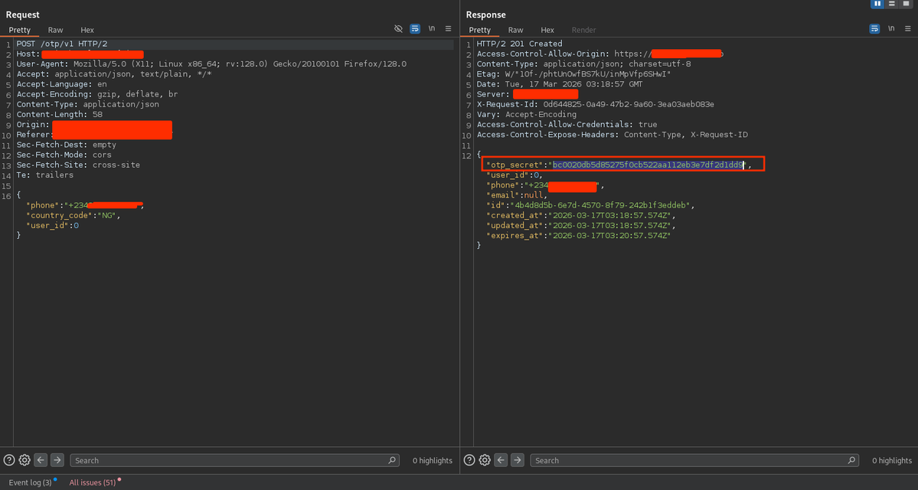Select Hex tab in Request pane
Image resolution: width=918 pixels, height=490 pixels.
(x=87, y=30)
